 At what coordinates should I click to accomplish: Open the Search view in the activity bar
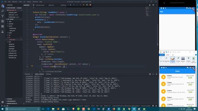point(2,11)
